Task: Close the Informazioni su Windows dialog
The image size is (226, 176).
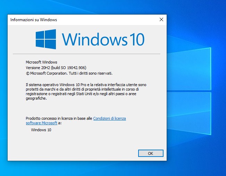Action: [161, 19]
